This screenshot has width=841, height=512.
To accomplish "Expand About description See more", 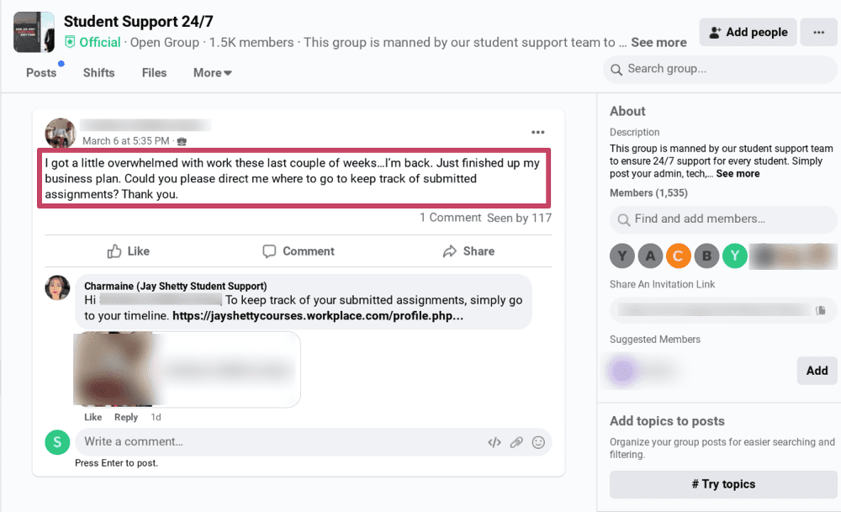I will [738, 174].
